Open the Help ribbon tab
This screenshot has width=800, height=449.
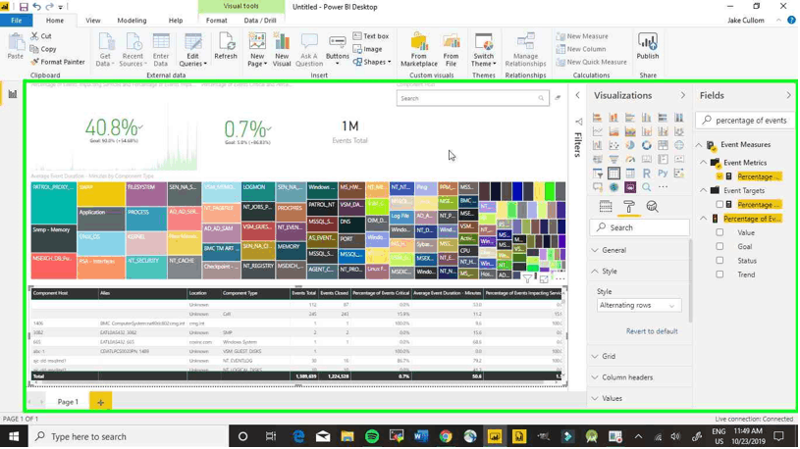pyautogui.click(x=176, y=21)
